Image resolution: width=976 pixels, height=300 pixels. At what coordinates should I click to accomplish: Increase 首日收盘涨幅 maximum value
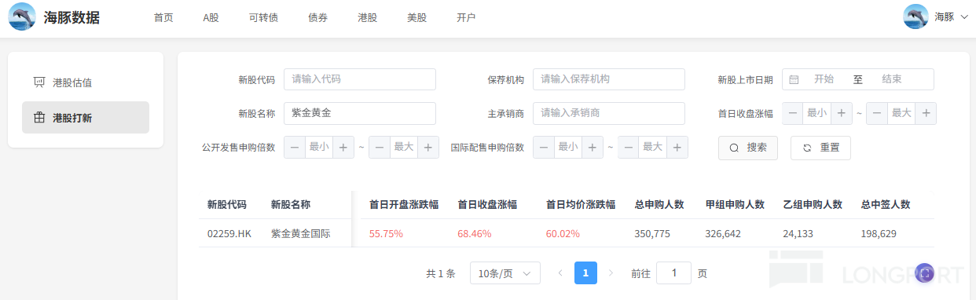pos(926,113)
